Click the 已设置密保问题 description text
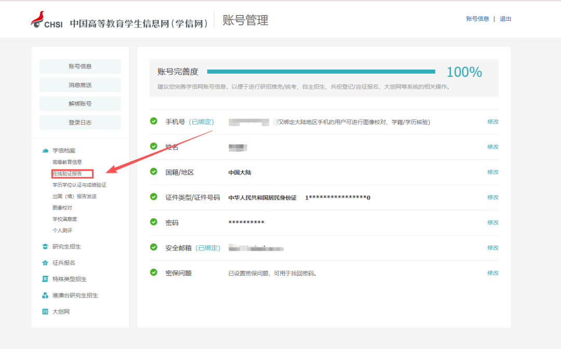This screenshot has width=561, height=349. point(272,273)
